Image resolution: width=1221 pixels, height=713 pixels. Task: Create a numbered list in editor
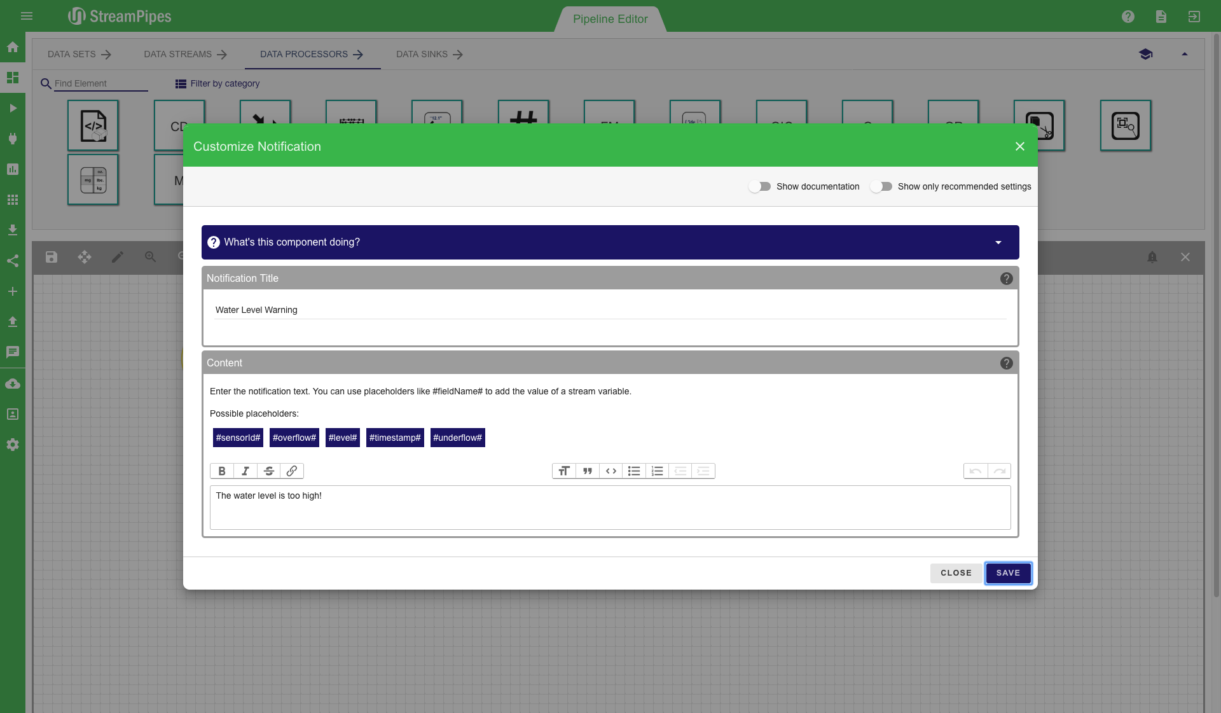658,471
